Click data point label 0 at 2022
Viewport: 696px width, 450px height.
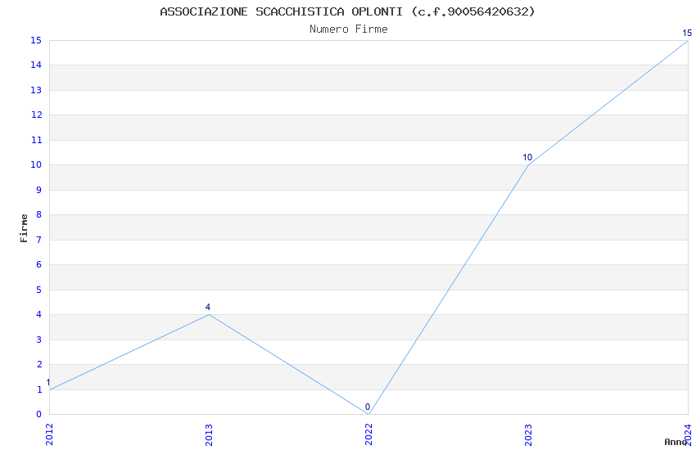(368, 407)
